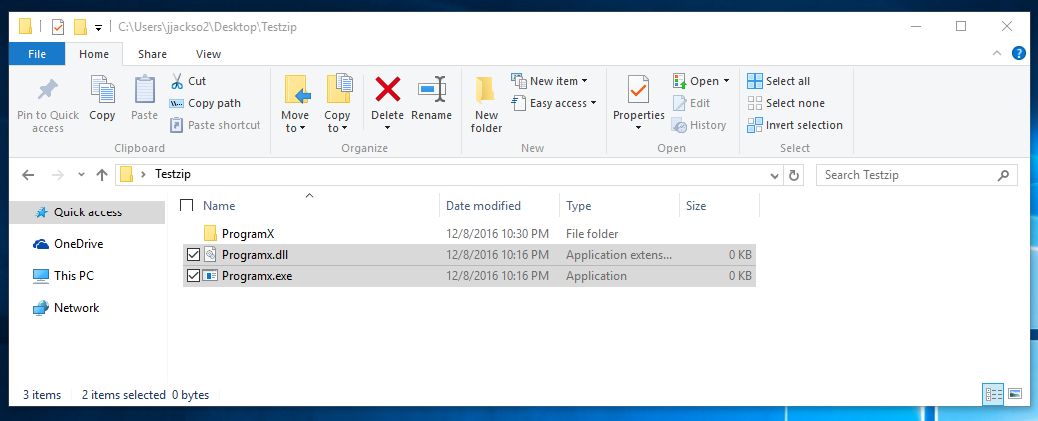
Task: Refresh the Testzip folder view
Action: (794, 175)
